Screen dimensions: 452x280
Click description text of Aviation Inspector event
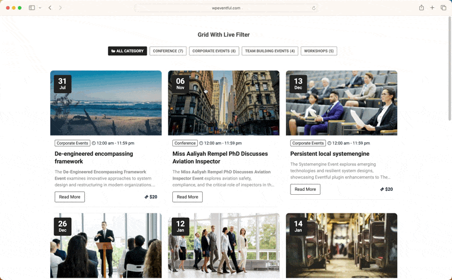click(223, 178)
